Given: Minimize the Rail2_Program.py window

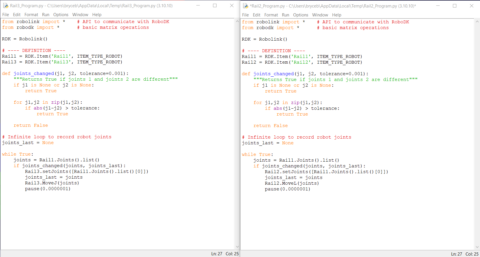Looking at the screenshot, I should click(438, 6).
